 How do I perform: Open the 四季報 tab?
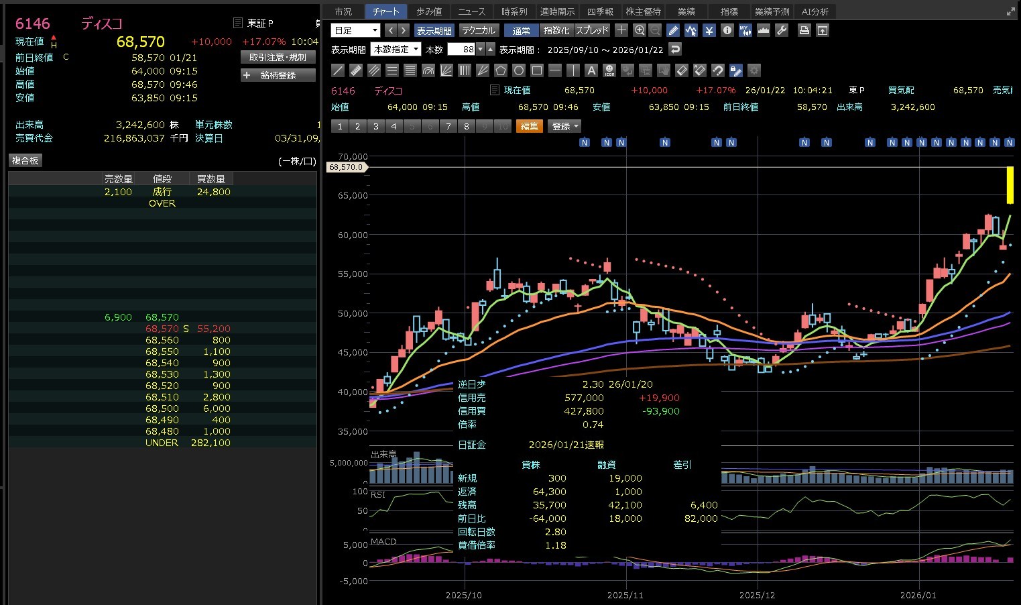click(600, 11)
